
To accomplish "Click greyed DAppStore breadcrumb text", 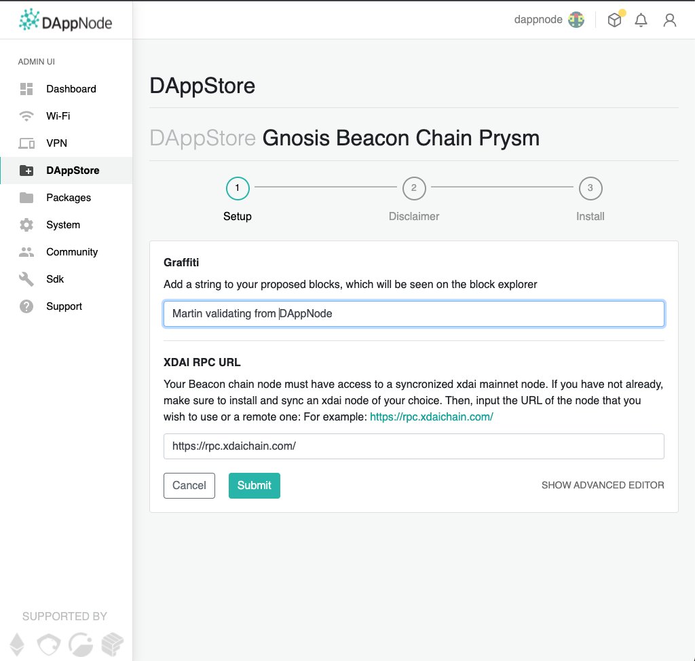I will [202, 138].
